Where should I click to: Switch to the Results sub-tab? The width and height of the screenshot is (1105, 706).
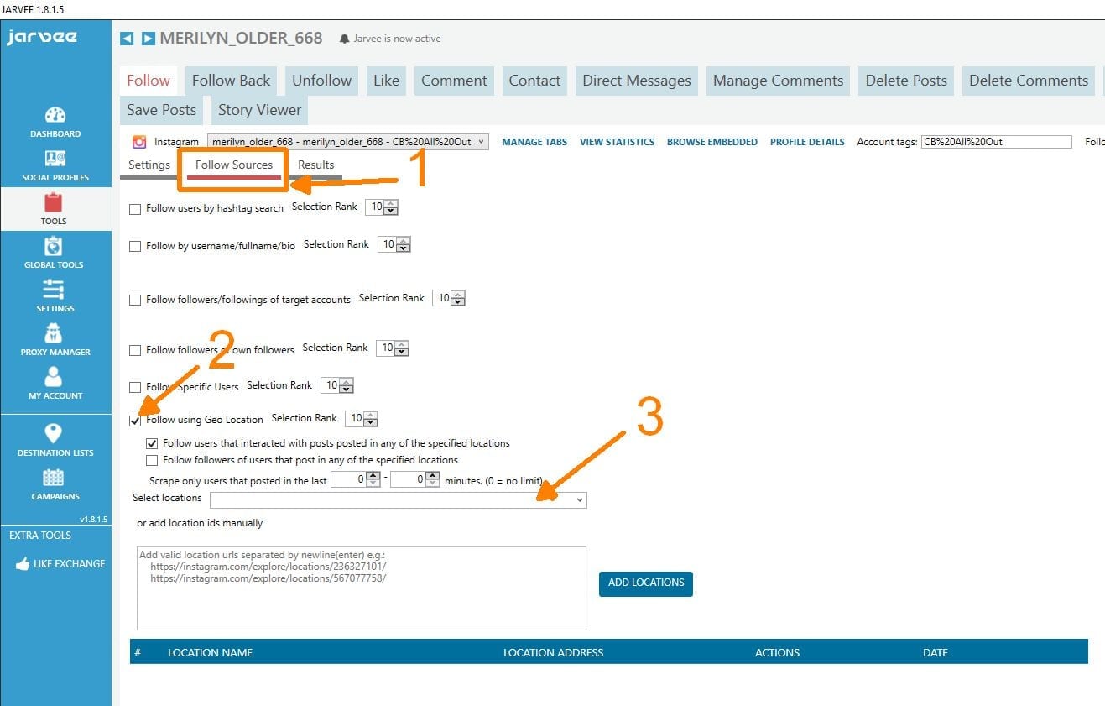point(316,165)
